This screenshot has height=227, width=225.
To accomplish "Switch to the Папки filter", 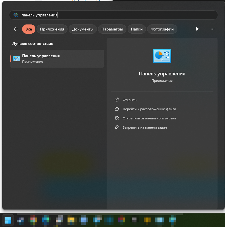I will click(137, 29).
